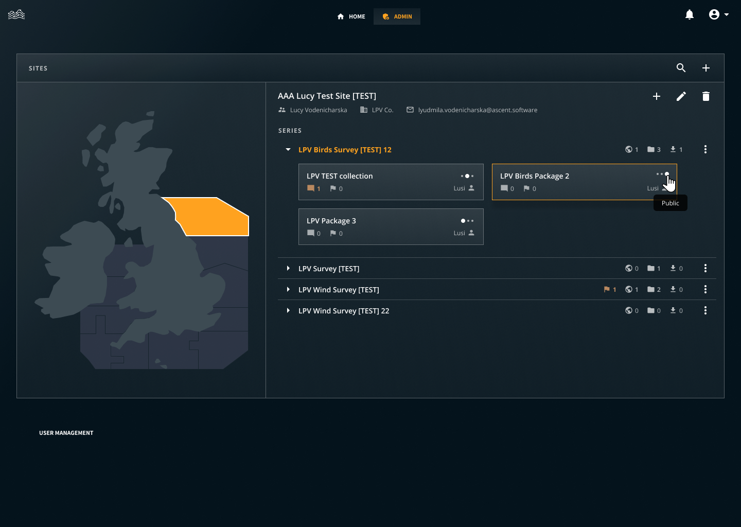Open the user account menu
This screenshot has width=741, height=527.
(718, 15)
